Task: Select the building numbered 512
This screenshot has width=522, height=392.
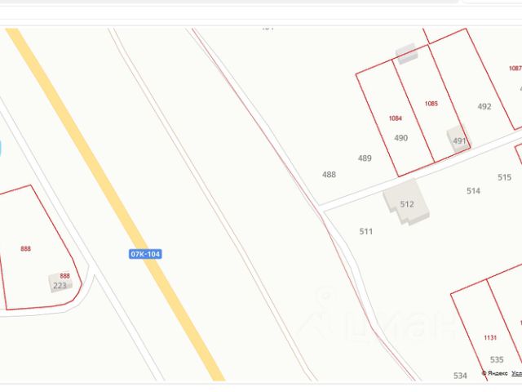Action: coord(406,203)
